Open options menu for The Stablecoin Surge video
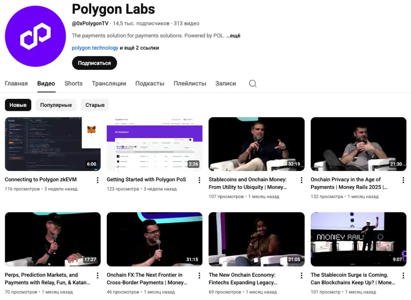The width and height of the screenshot is (411, 300). [403, 276]
